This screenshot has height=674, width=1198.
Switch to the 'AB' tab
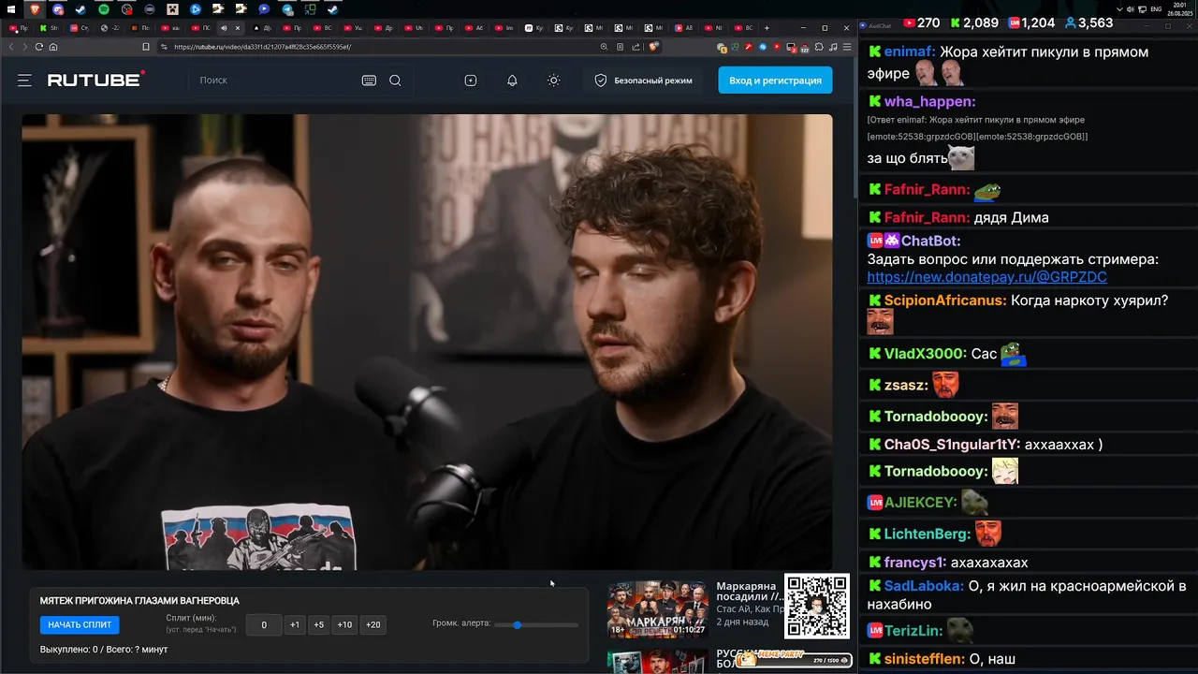[683, 28]
